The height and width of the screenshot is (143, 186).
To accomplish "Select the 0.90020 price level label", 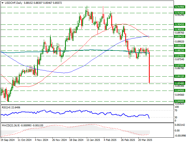I will pos(180,29).
